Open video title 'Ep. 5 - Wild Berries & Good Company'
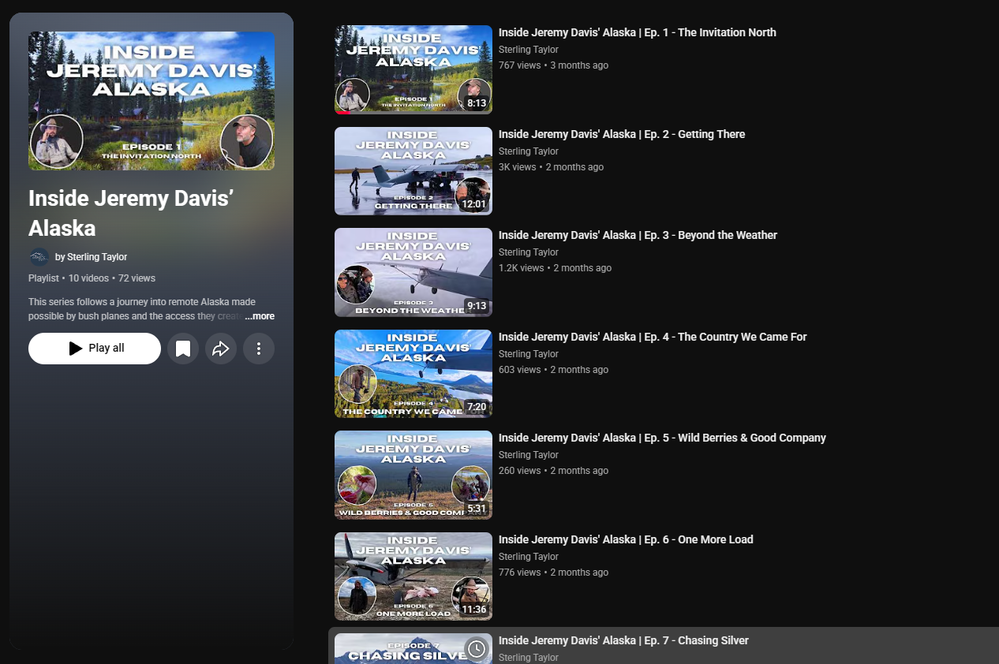 pos(662,438)
